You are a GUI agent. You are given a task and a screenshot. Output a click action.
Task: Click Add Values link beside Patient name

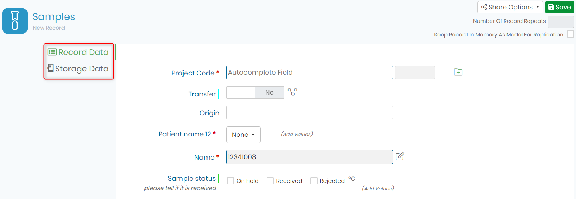[297, 134]
